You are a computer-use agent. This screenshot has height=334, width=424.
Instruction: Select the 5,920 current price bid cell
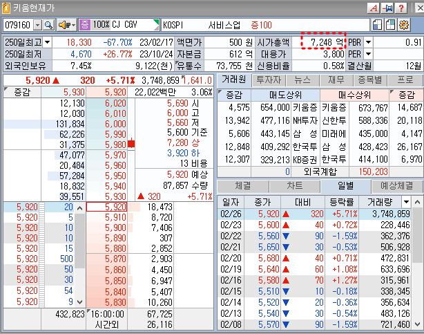(x=107, y=207)
